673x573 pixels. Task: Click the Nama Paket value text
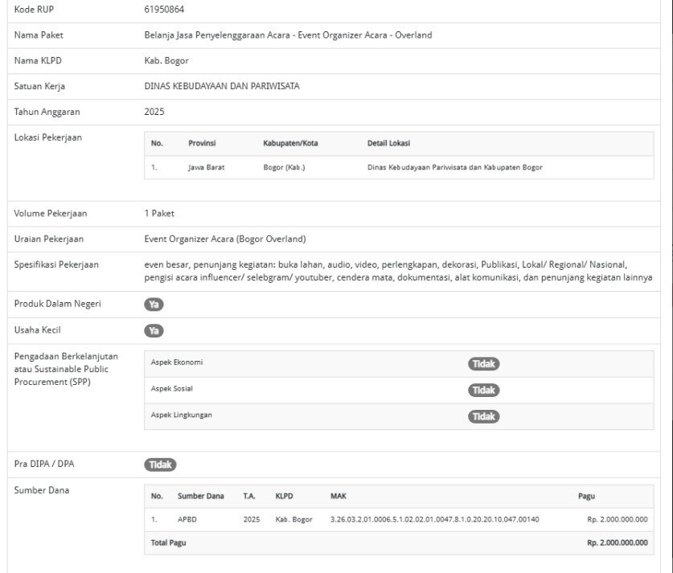288,35
